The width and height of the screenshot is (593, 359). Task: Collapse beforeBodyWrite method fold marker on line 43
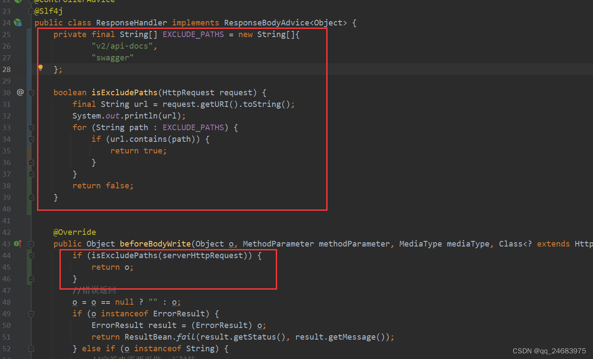coord(31,244)
